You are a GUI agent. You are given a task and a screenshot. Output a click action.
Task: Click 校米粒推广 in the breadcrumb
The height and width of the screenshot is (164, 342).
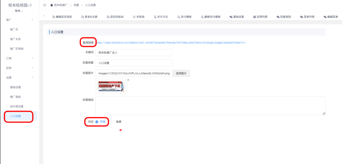pyautogui.click(x=61, y=5)
